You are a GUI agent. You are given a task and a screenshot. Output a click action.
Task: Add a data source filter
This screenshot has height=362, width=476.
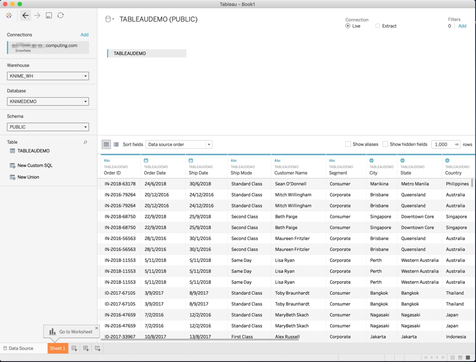click(462, 26)
